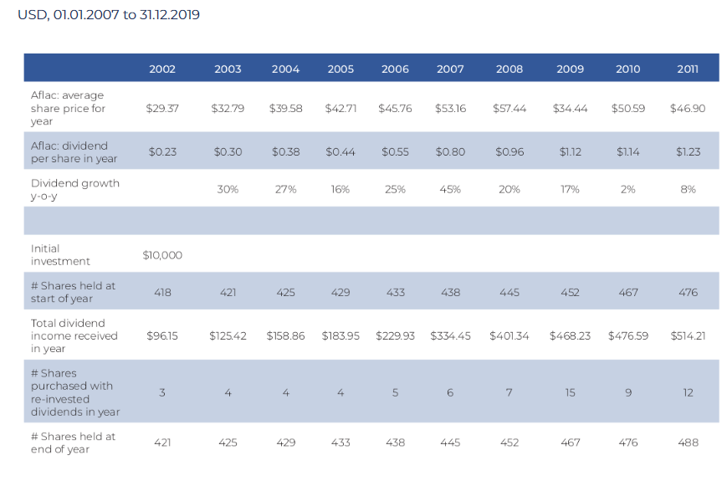Click the row label 'Initial investment'
This screenshot has height=486, width=727.
point(60,254)
